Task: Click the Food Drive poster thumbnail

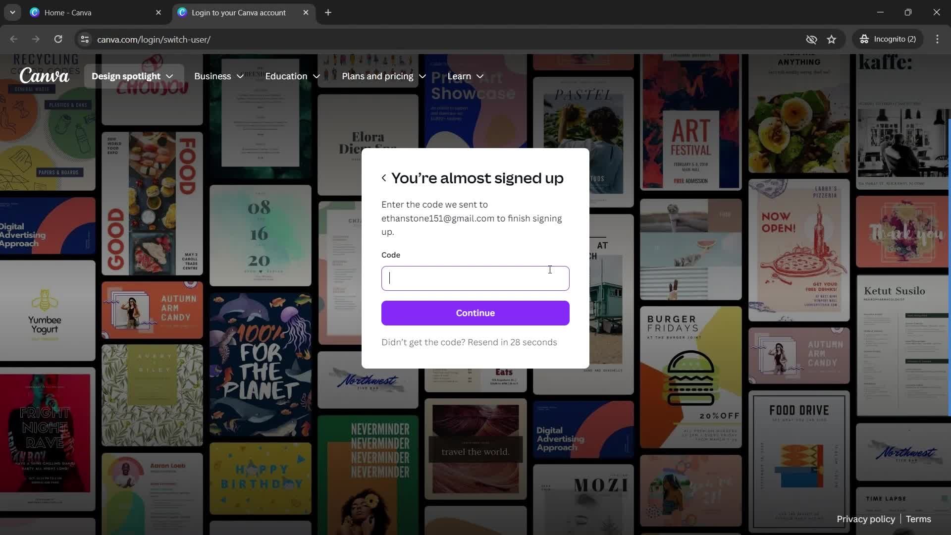Action: [x=799, y=461]
